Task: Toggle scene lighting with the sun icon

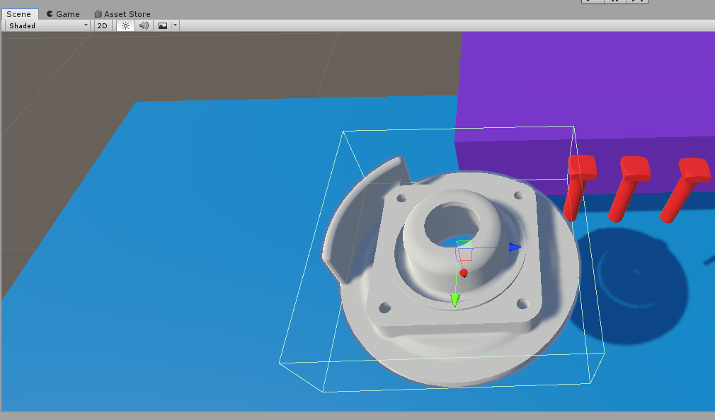Action: coord(125,25)
